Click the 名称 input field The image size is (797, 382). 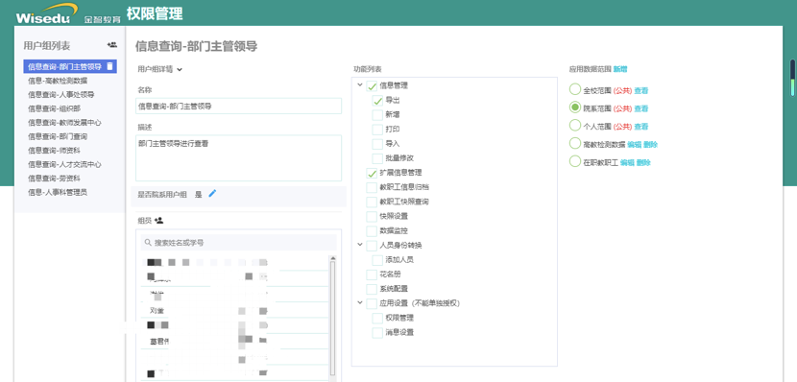(238, 107)
